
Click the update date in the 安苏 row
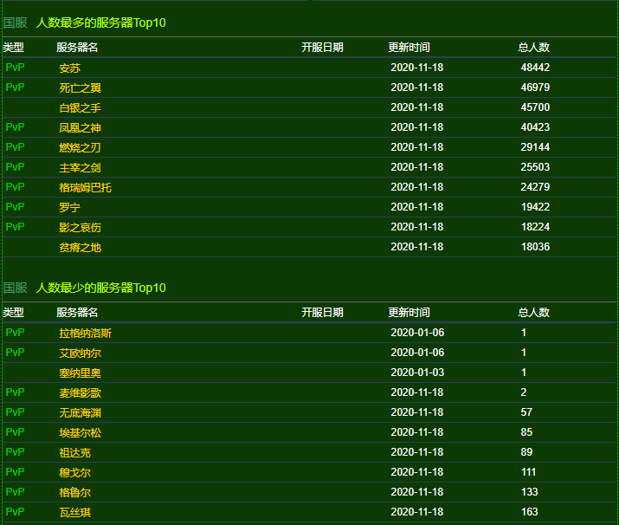pyautogui.click(x=417, y=68)
